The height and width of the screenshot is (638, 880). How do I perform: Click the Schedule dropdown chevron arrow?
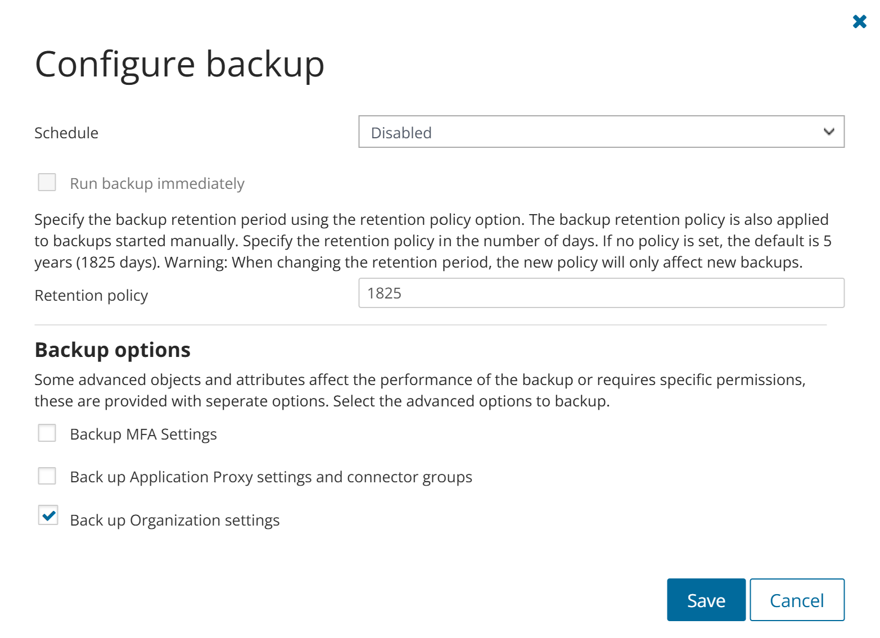pos(828,132)
